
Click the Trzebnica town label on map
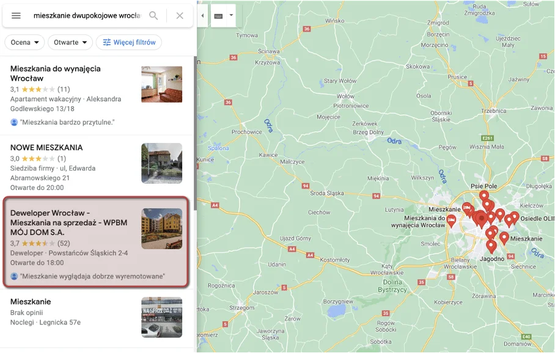tap(493, 111)
